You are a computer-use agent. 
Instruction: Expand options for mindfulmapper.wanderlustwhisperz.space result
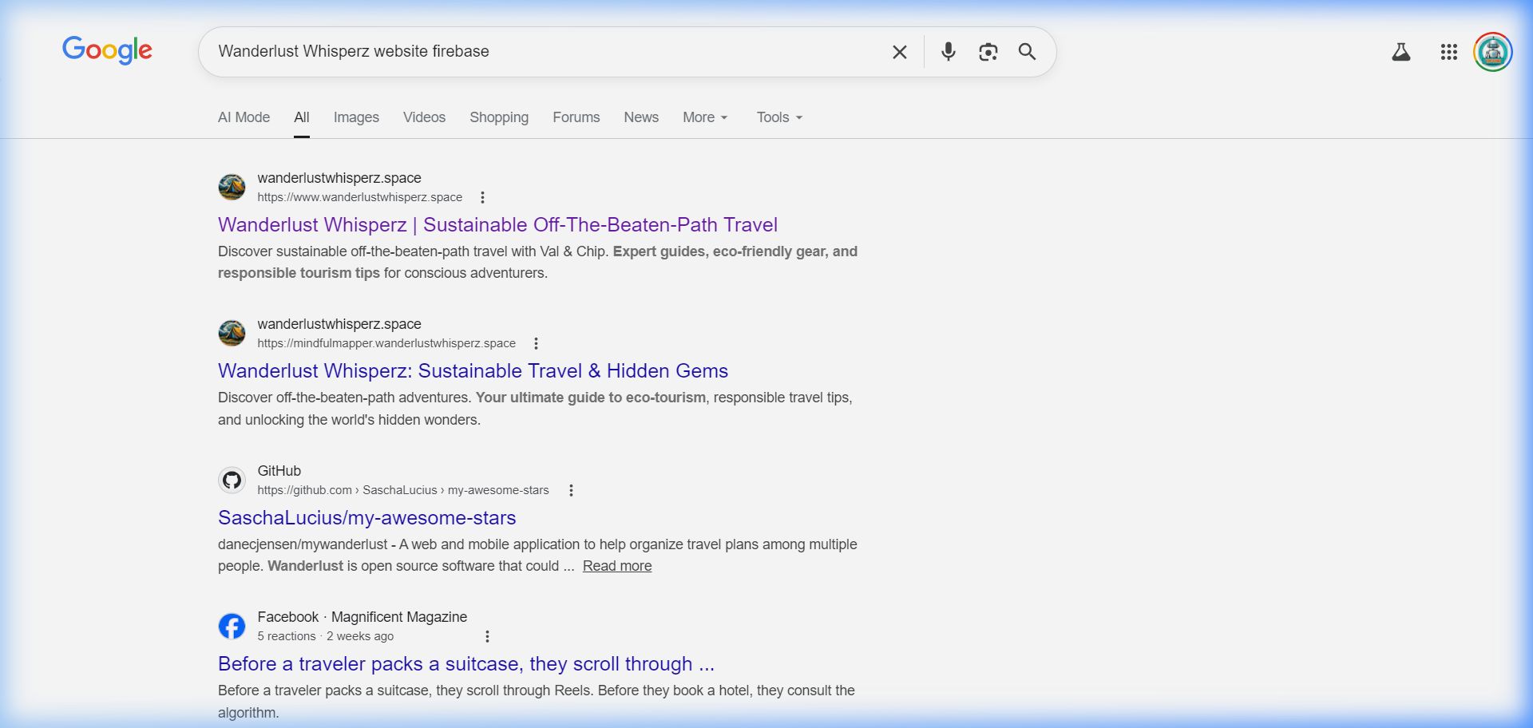(536, 343)
